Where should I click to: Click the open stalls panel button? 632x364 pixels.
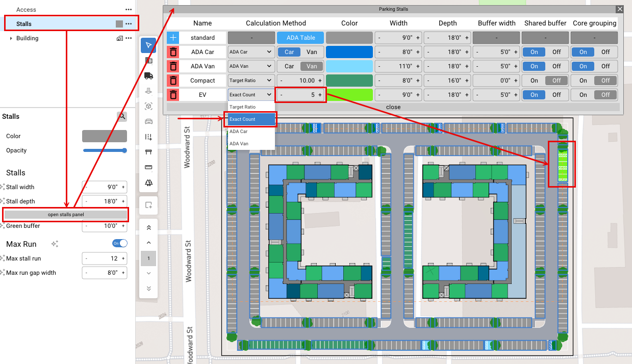click(66, 215)
